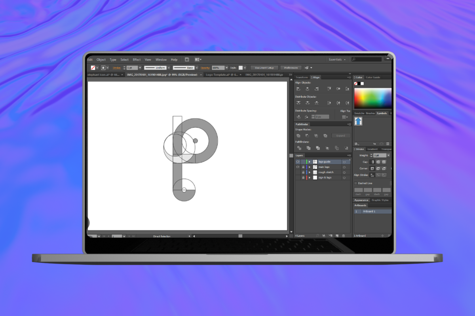Click the delete layer trash icon
Viewport: 475px width, 316px height.
[343, 235]
